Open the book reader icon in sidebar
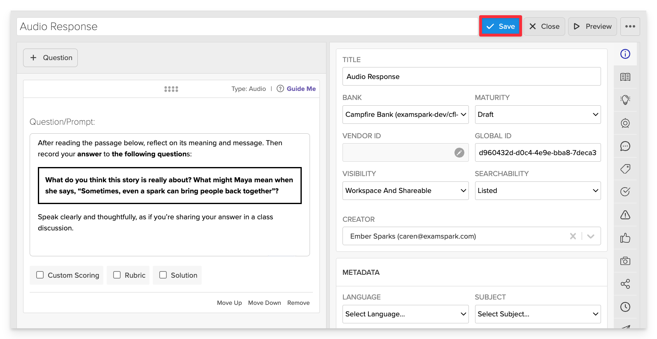This screenshot has height=339, width=657. point(625,77)
